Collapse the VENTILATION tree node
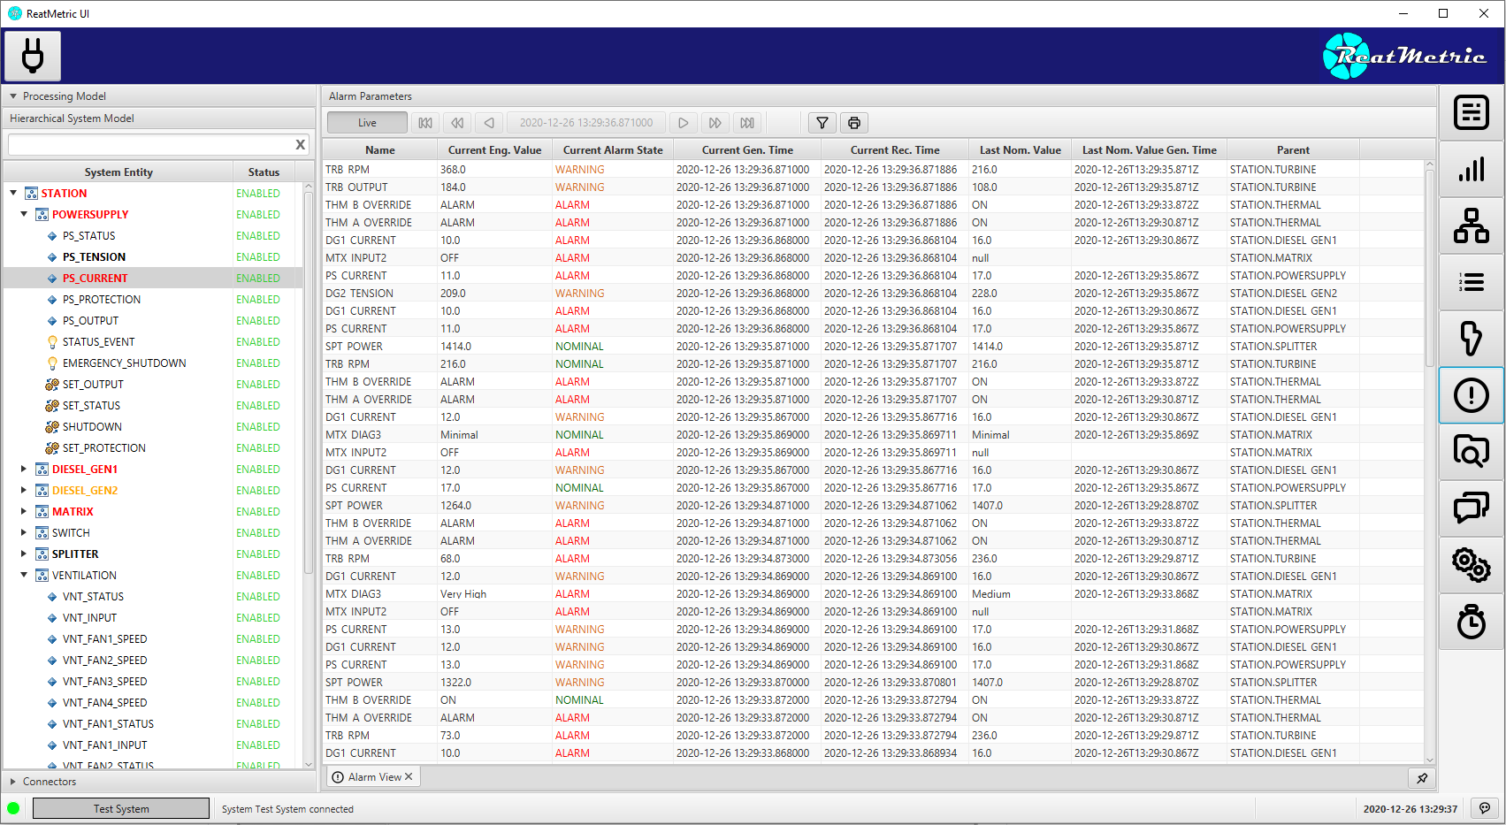Viewport: 1506px width, 825px height. (24, 575)
